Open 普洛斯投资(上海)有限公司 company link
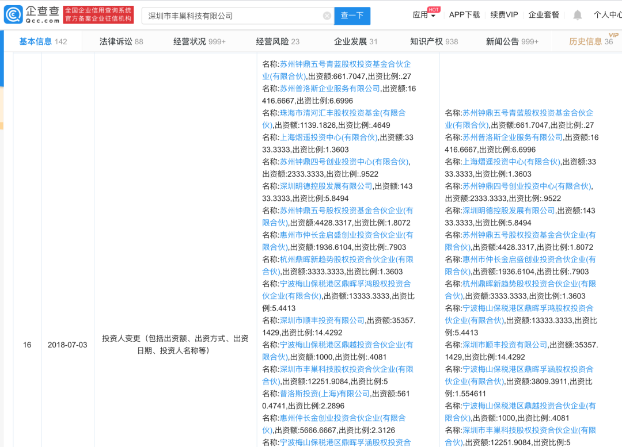Screen dimensions: 622x447 (x=325, y=393)
